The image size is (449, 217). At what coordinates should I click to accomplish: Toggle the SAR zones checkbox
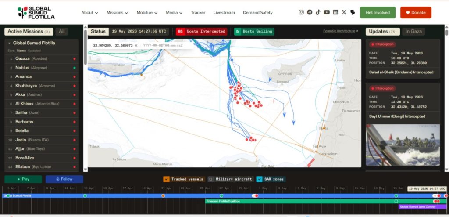[x=259, y=179]
